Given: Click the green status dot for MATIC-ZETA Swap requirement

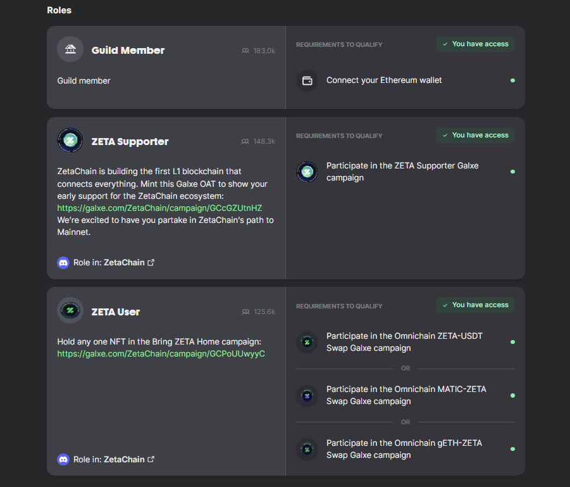Looking at the screenshot, I should coord(512,396).
